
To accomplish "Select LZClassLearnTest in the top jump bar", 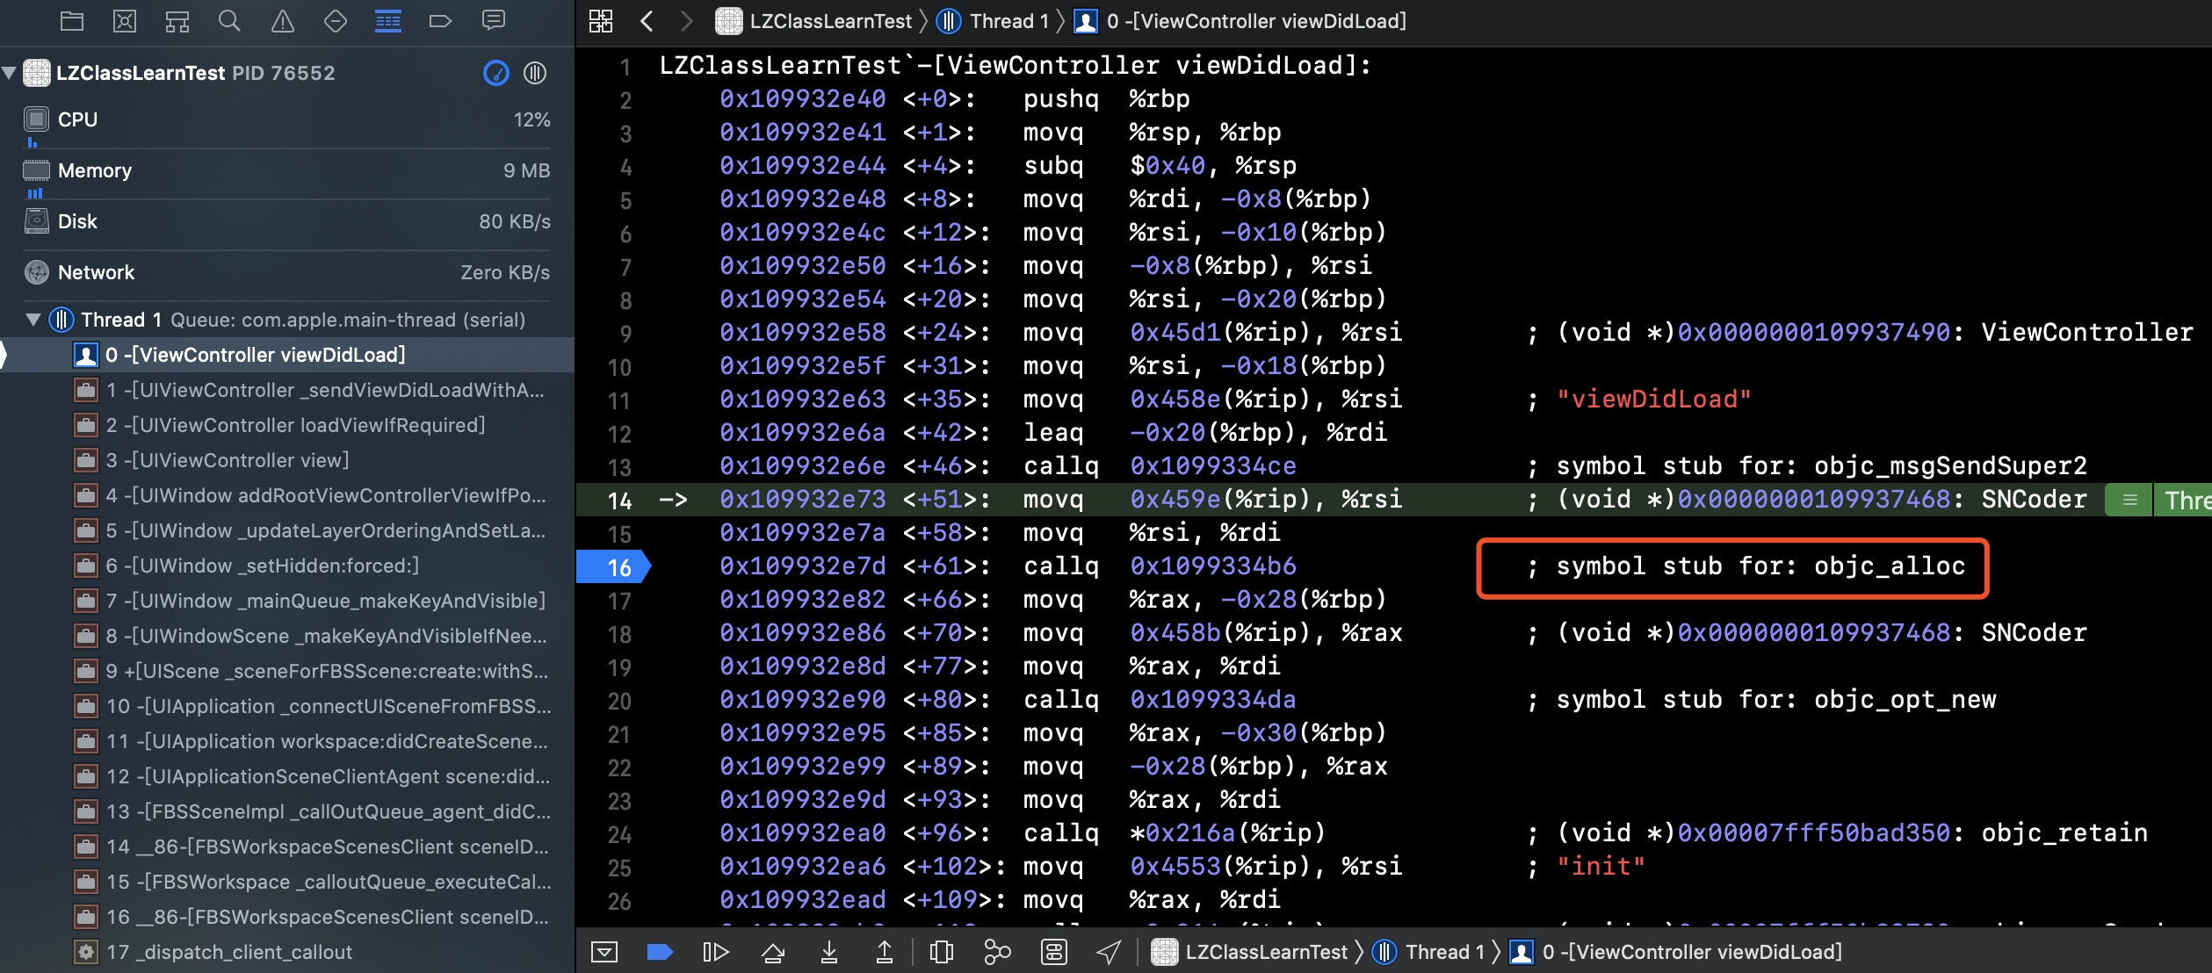I will point(830,21).
